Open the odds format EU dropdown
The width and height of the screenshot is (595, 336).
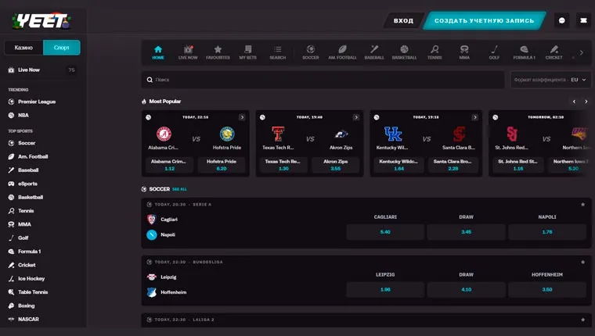[550, 80]
